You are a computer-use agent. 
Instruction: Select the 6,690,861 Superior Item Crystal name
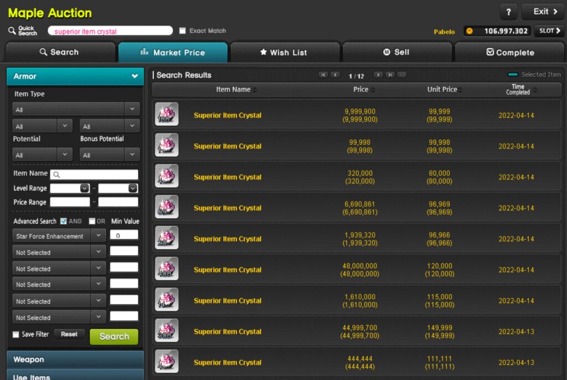click(x=228, y=208)
